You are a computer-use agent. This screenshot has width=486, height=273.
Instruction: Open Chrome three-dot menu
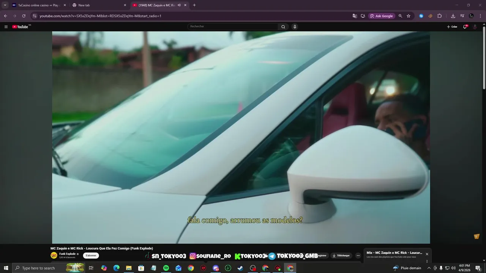[481, 16]
